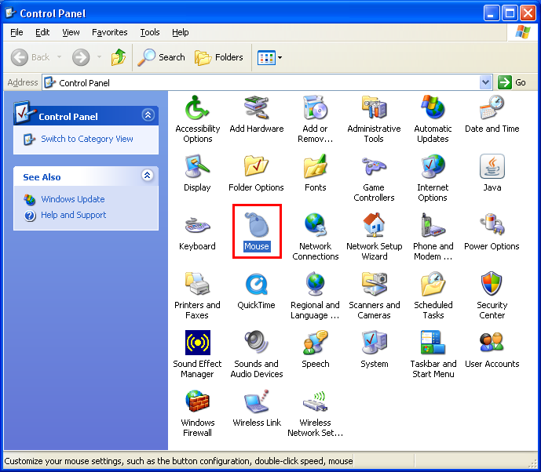Open the View menu
The image size is (541, 472).
[71, 32]
